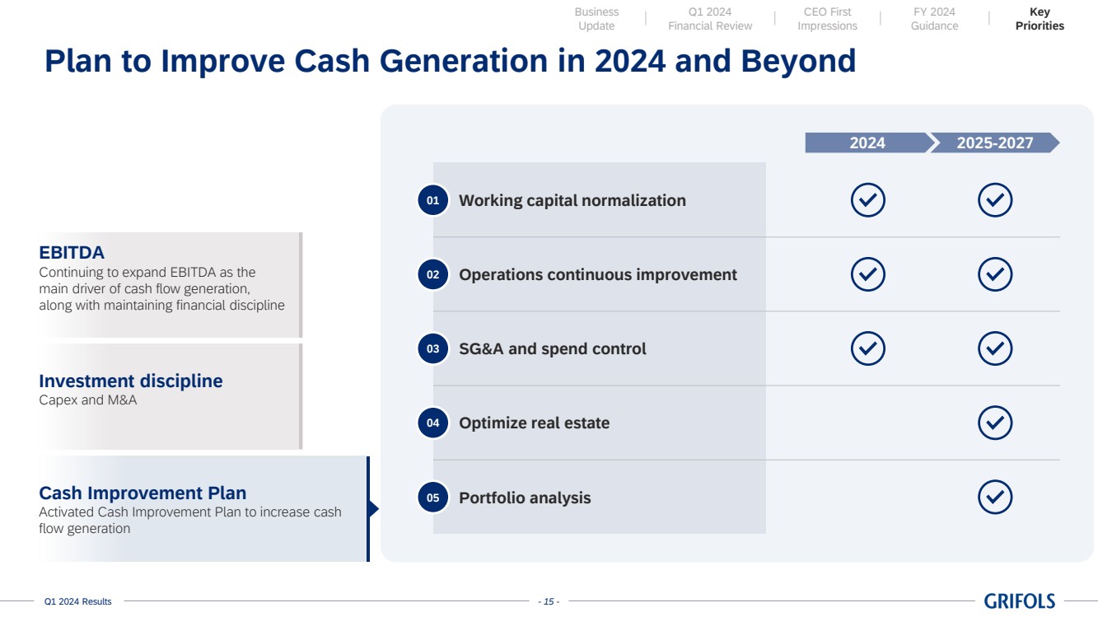Click Operations continuous improvement 2024 checkmark
This screenshot has width=1098, height=617.
pyautogui.click(x=867, y=274)
